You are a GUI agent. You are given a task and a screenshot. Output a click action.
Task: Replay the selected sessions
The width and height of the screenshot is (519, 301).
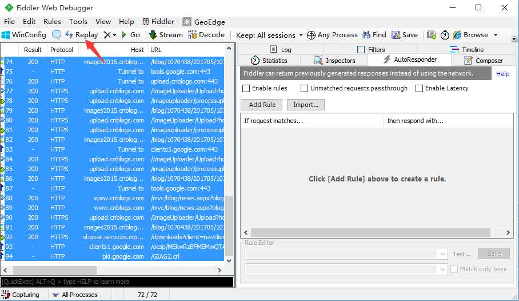click(81, 35)
